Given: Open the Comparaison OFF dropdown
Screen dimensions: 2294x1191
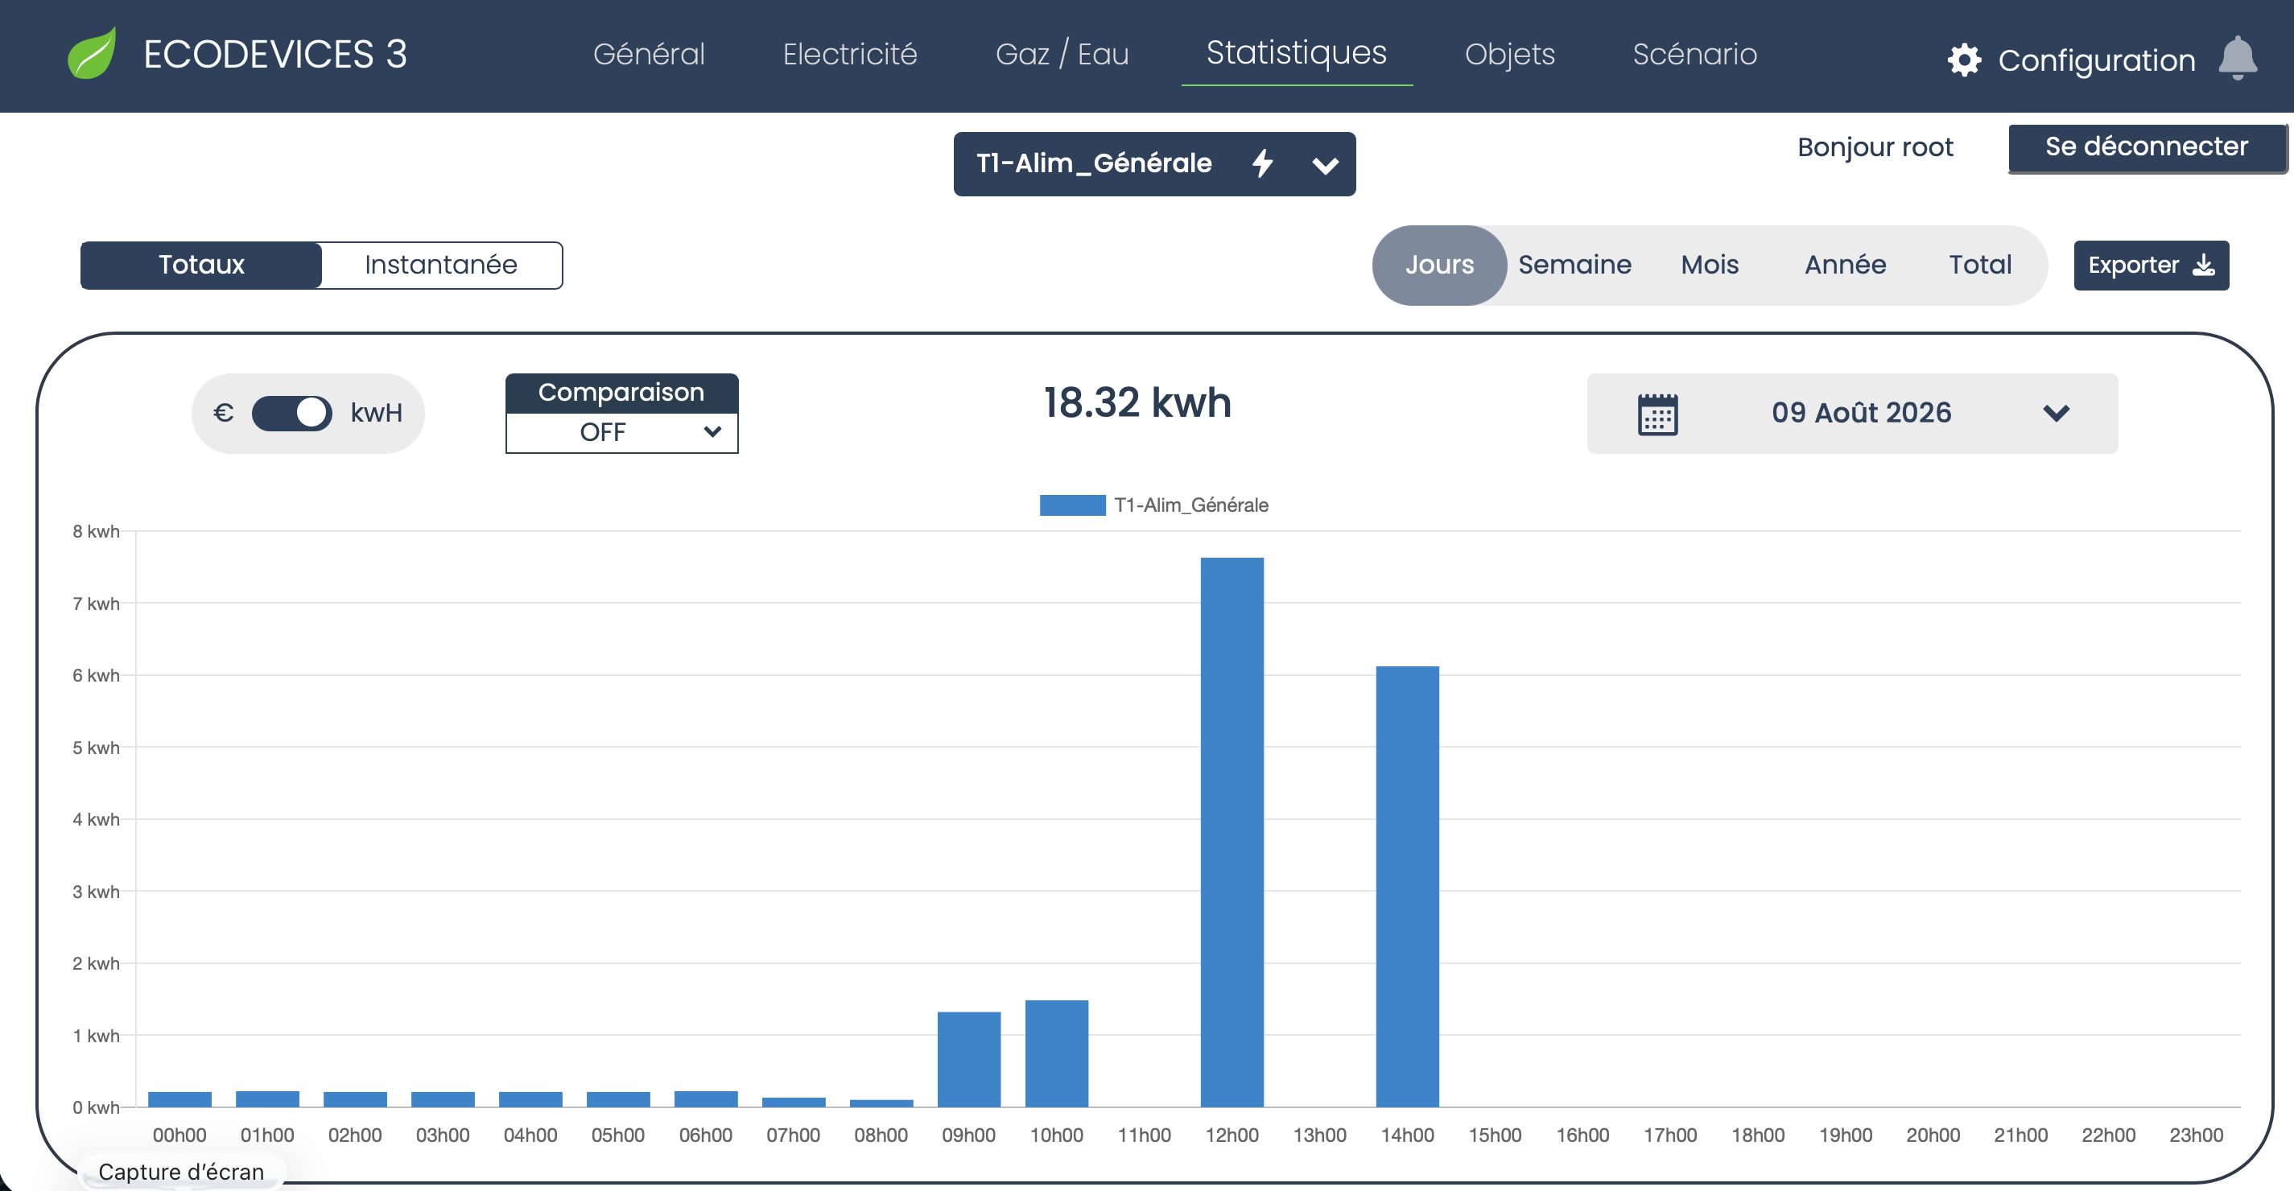Looking at the screenshot, I should tap(621, 433).
